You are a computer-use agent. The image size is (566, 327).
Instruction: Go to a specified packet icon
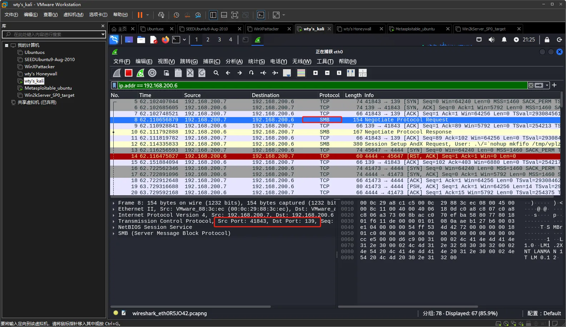[252, 73]
